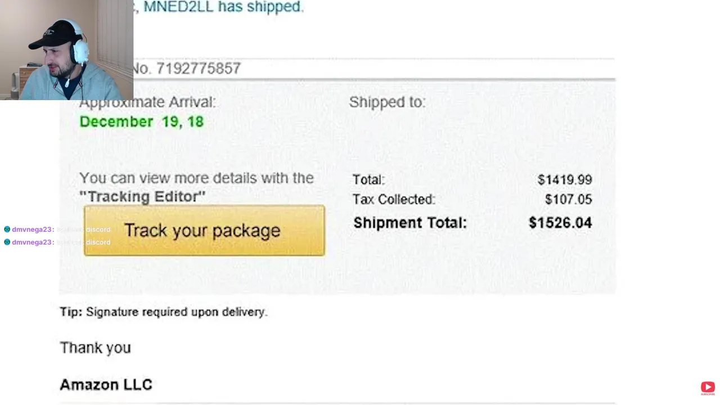Open the lower dmvnega23 chat username
Image resolution: width=720 pixels, height=405 pixels.
(32, 242)
